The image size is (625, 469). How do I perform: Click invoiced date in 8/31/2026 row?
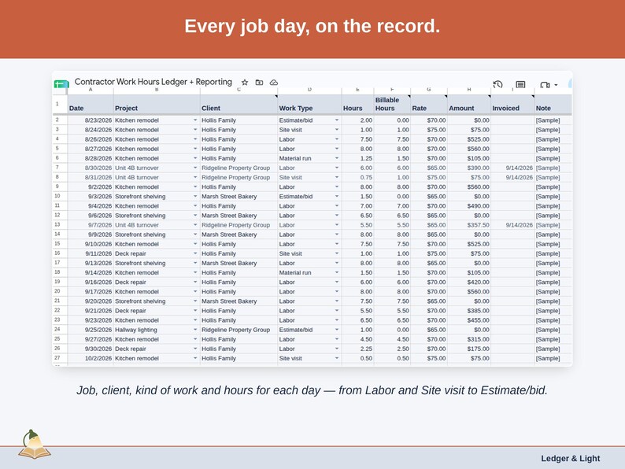[512, 177]
